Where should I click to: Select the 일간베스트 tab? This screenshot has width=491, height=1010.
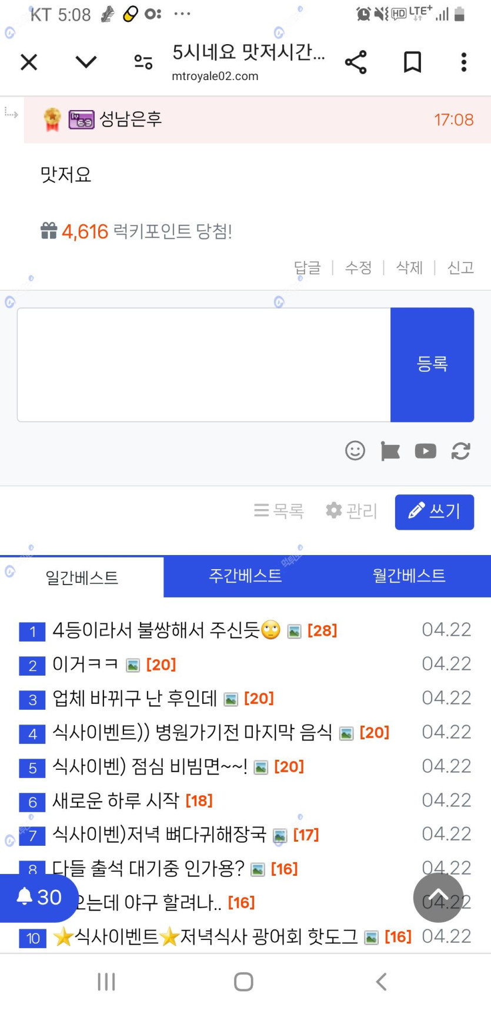pos(82,577)
